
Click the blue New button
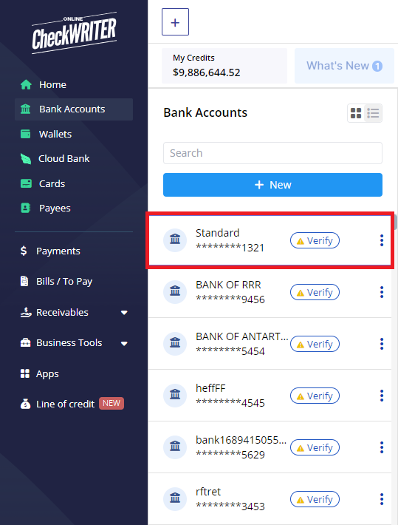tap(272, 185)
